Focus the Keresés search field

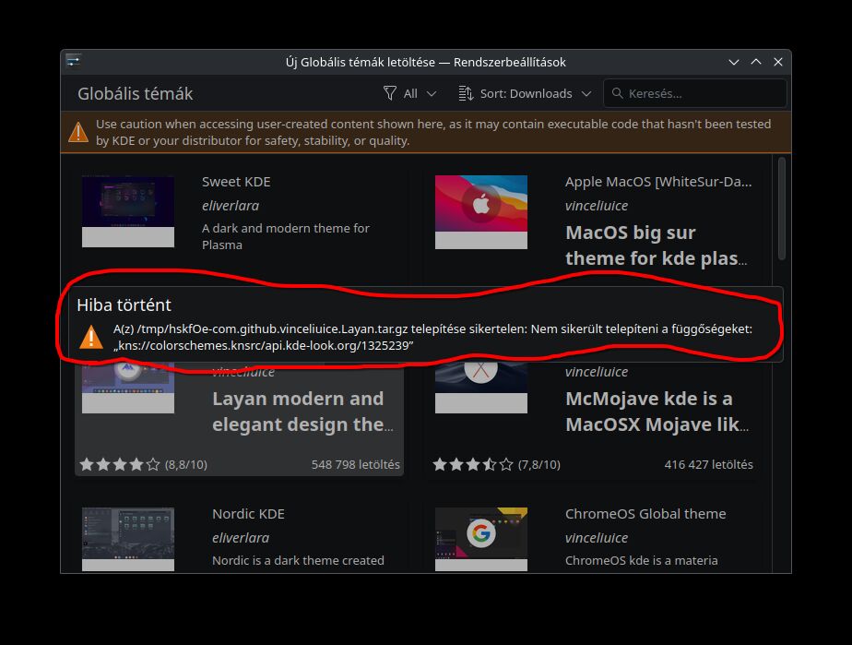(x=695, y=93)
